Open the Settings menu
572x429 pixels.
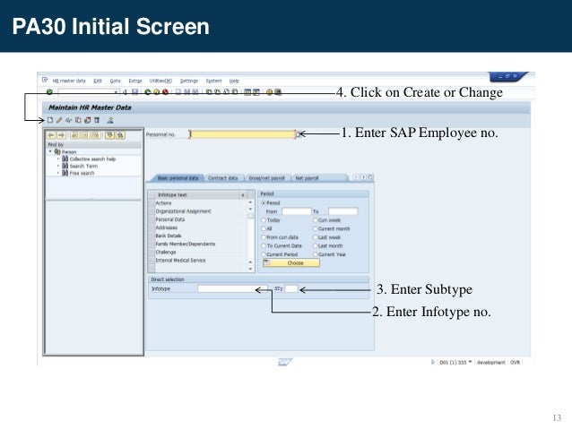click(x=189, y=81)
